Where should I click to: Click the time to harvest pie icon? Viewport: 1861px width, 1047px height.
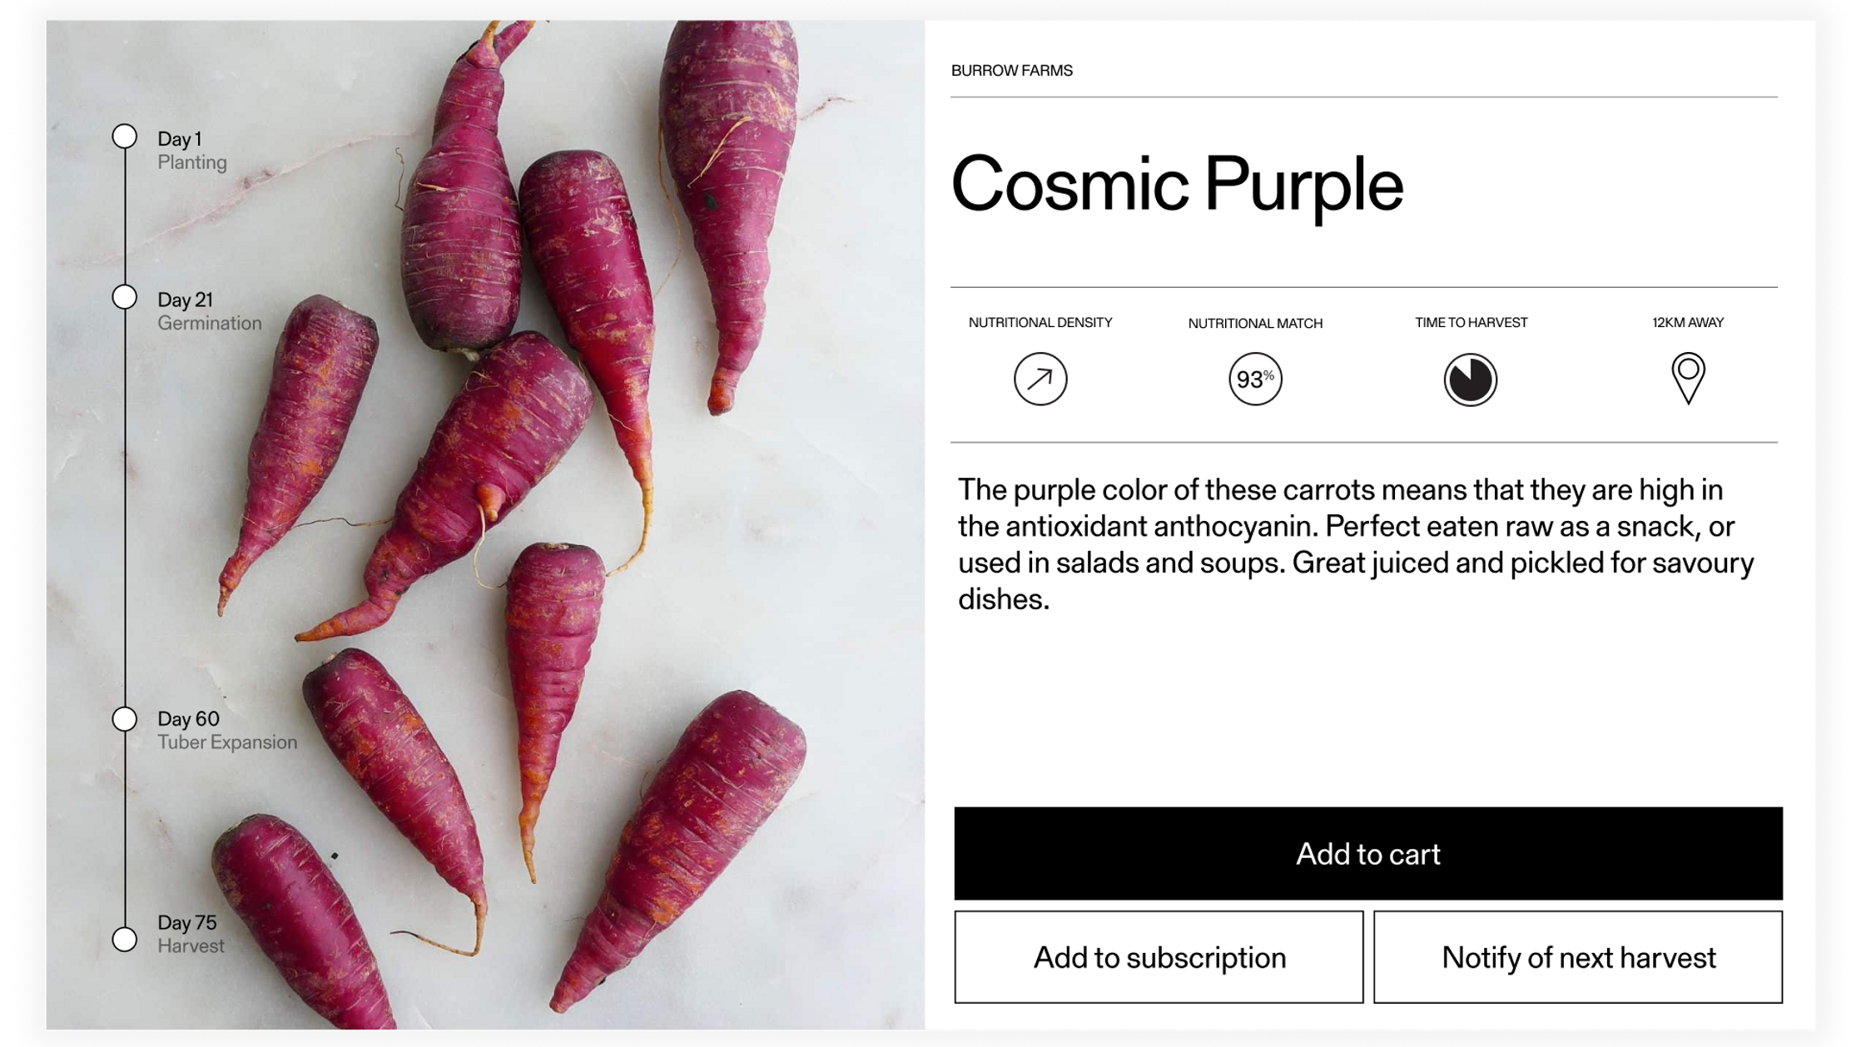(1470, 380)
